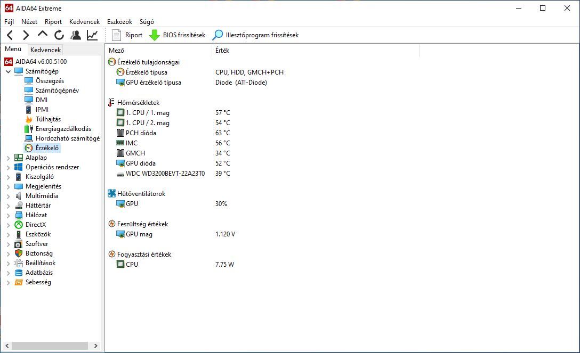
Task: Click the Adatbázis database icon
Action: (19, 273)
